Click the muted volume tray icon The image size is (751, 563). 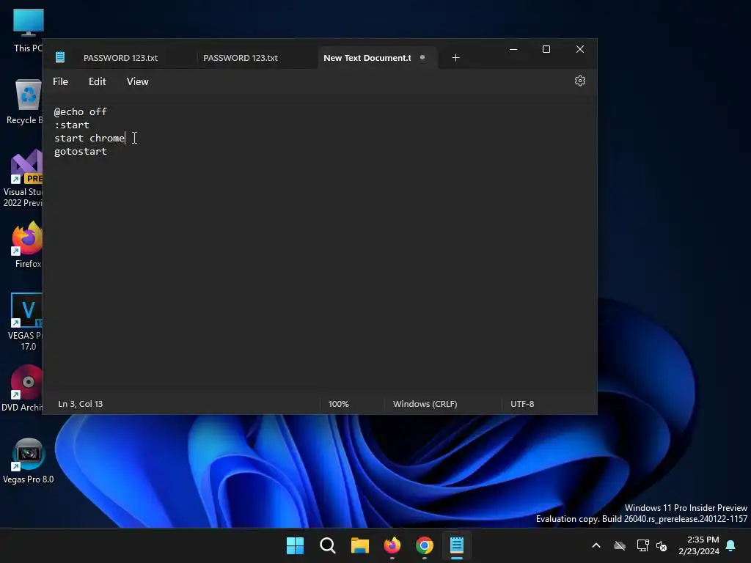click(x=662, y=545)
